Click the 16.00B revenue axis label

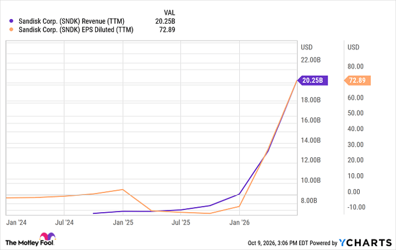coord(311,120)
